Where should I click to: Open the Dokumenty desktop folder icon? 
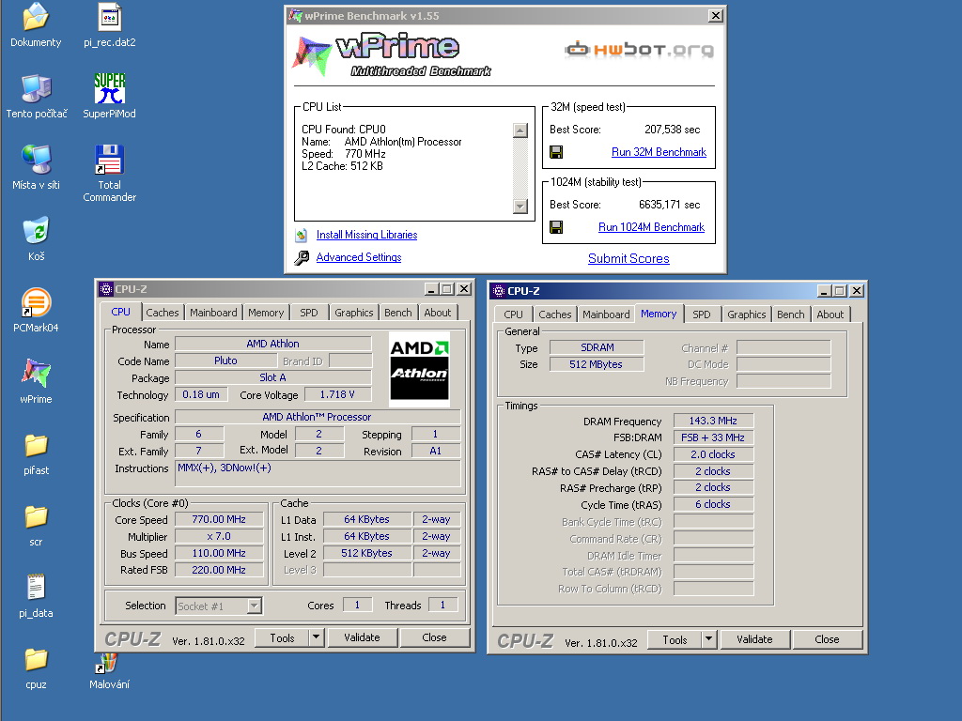pyautogui.click(x=36, y=17)
